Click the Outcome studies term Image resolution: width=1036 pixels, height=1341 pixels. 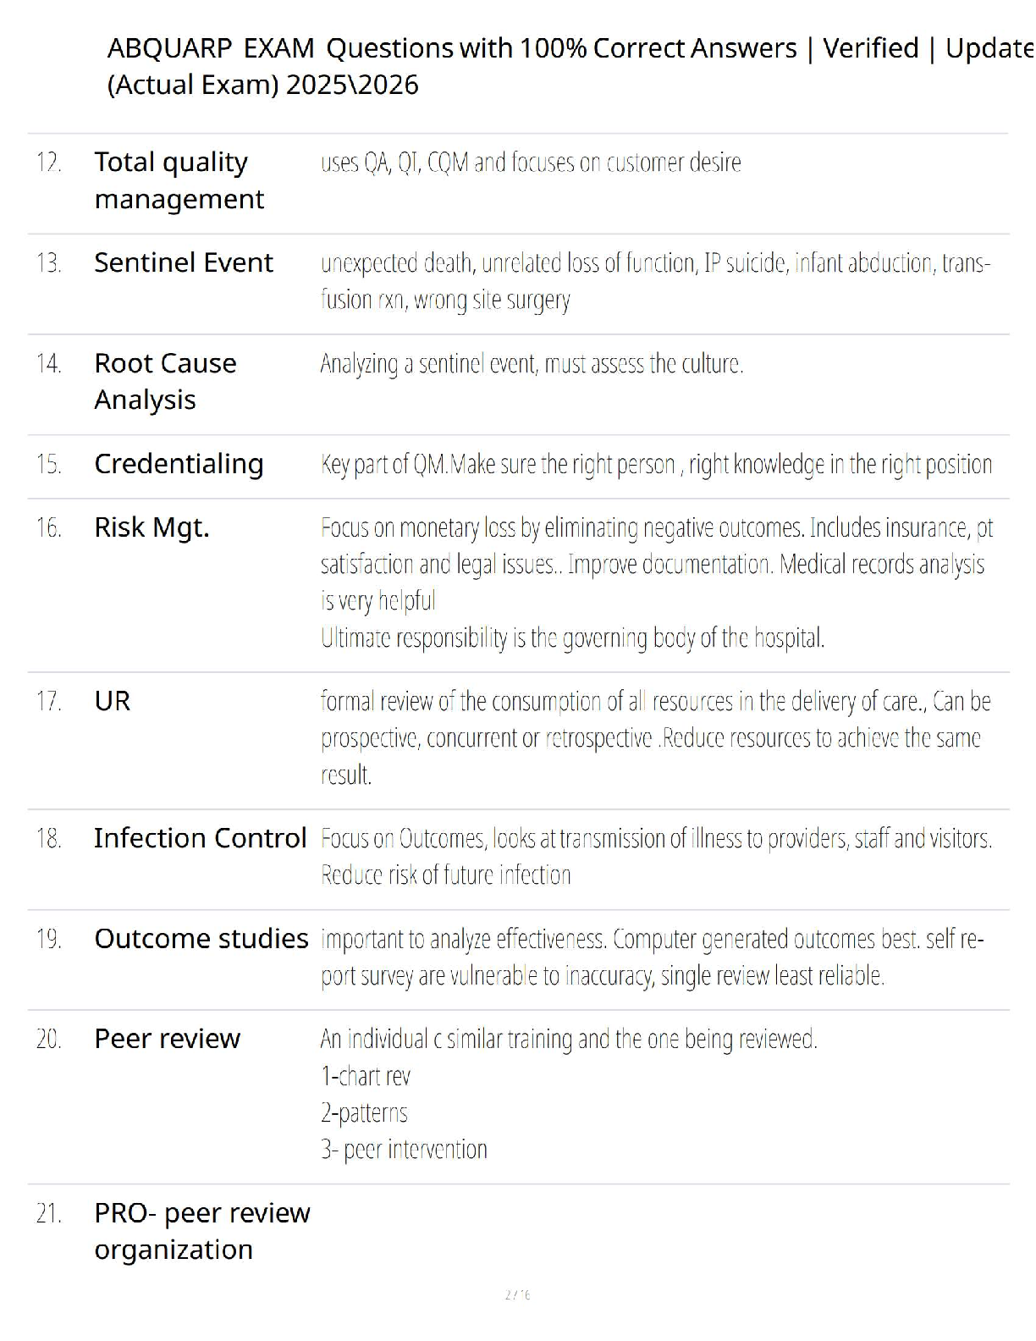(201, 939)
